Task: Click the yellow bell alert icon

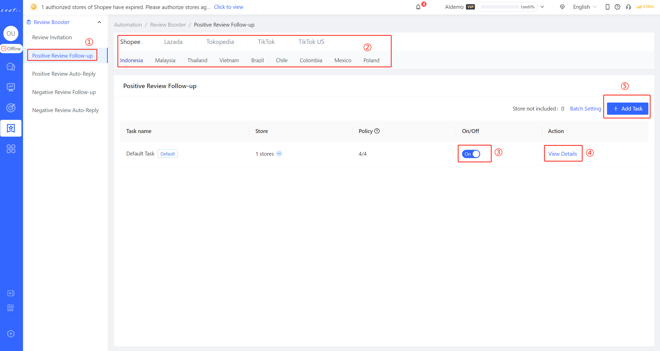Action: point(34,7)
